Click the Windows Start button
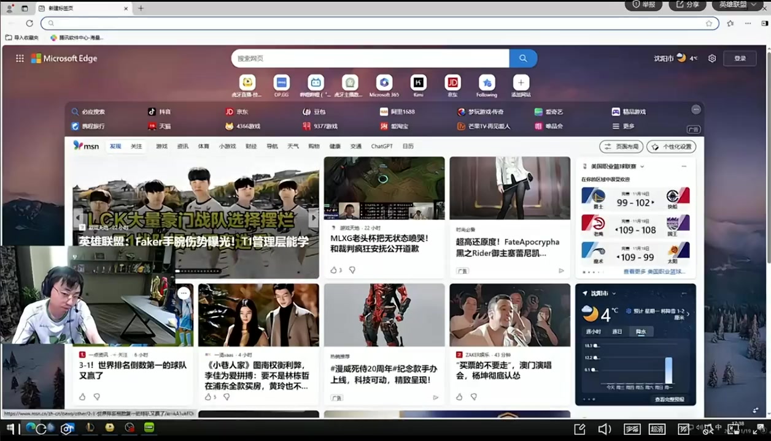This screenshot has height=441, width=771. pyautogui.click(x=10, y=428)
